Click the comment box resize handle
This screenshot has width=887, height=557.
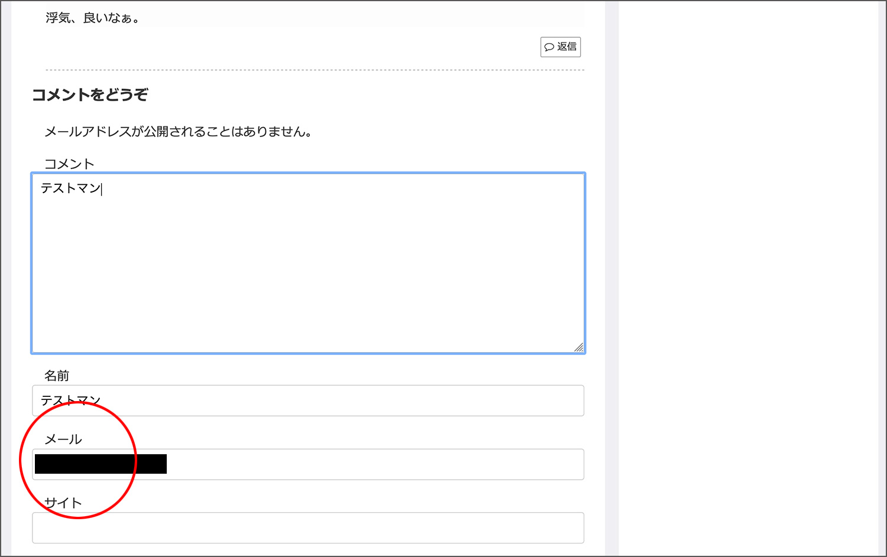tap(578, 347)
